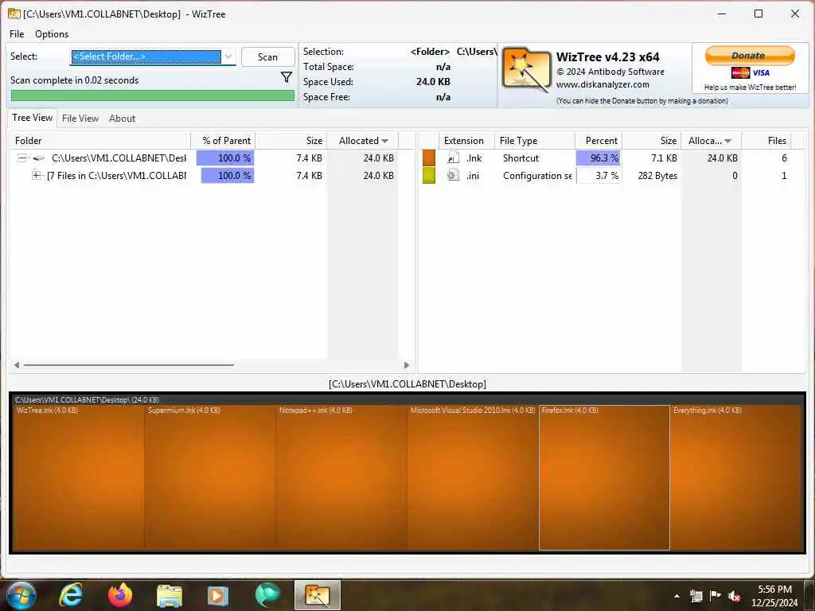Click the Alloca... column sort arrow
The image size is (815, 611).
click(728, 142)
